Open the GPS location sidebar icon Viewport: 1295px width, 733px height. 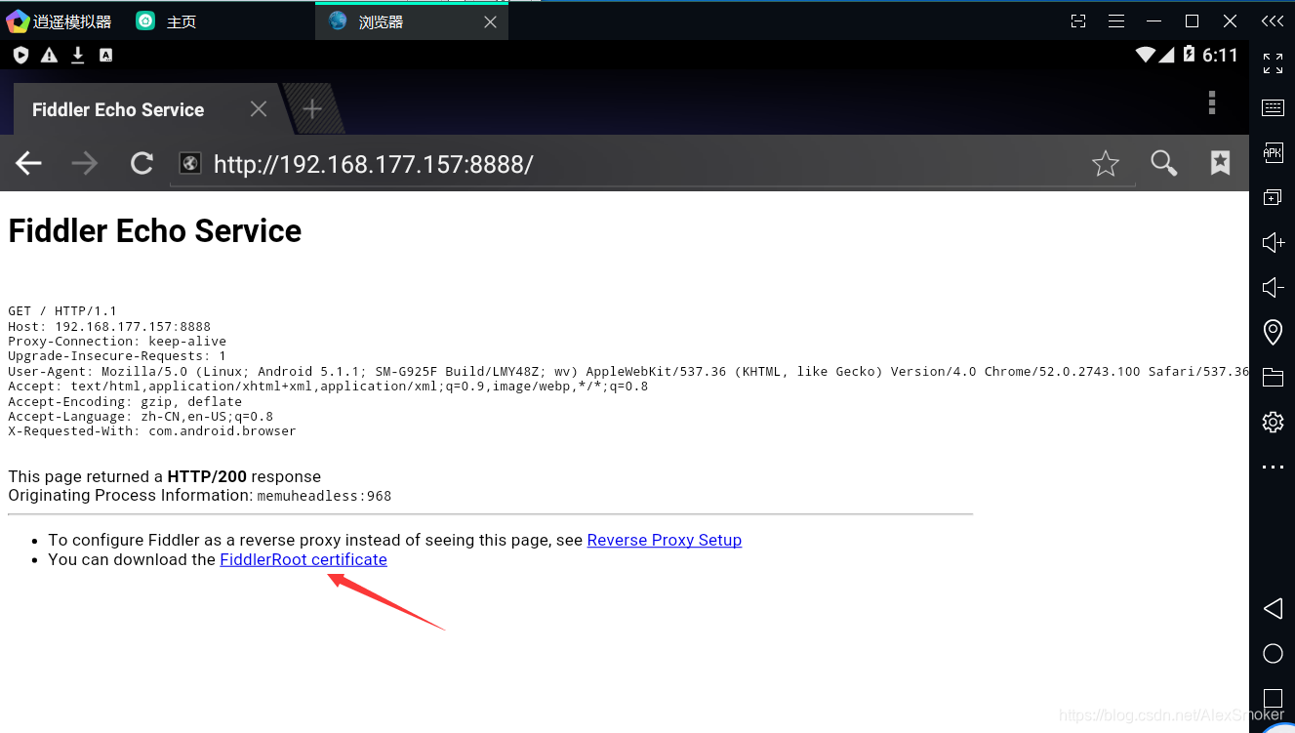pyautogui.click(x=1273, y=332)
